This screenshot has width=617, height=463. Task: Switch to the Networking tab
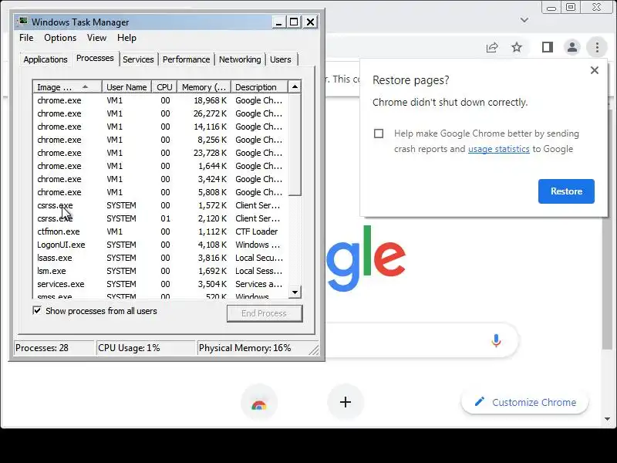click(240, 59)
